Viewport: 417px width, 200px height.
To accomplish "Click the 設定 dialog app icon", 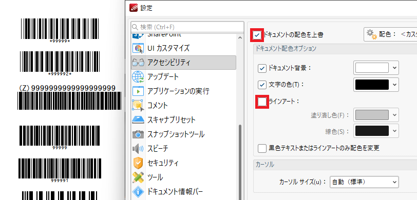I will pos(134,8).
